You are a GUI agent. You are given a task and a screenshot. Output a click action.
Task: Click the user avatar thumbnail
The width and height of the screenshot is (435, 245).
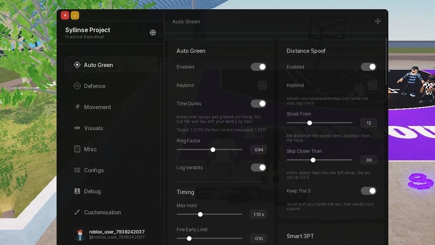click(x=80, y=234)
